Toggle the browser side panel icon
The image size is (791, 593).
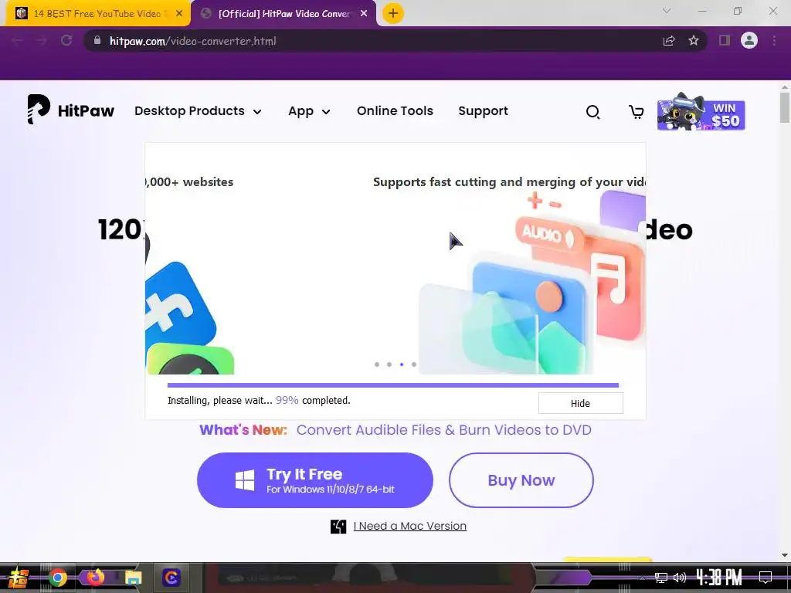725,40
